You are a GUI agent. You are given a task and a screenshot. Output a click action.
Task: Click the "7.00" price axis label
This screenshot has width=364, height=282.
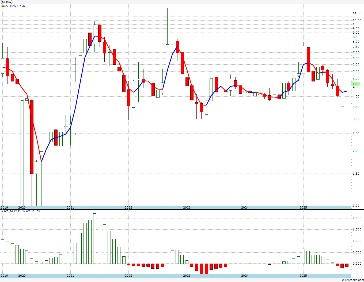pos(356,52)
